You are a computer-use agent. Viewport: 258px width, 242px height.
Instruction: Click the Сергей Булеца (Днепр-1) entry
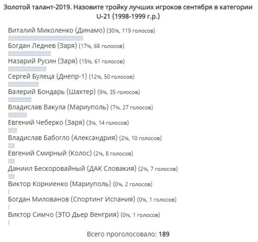click(x=47, y=76)
